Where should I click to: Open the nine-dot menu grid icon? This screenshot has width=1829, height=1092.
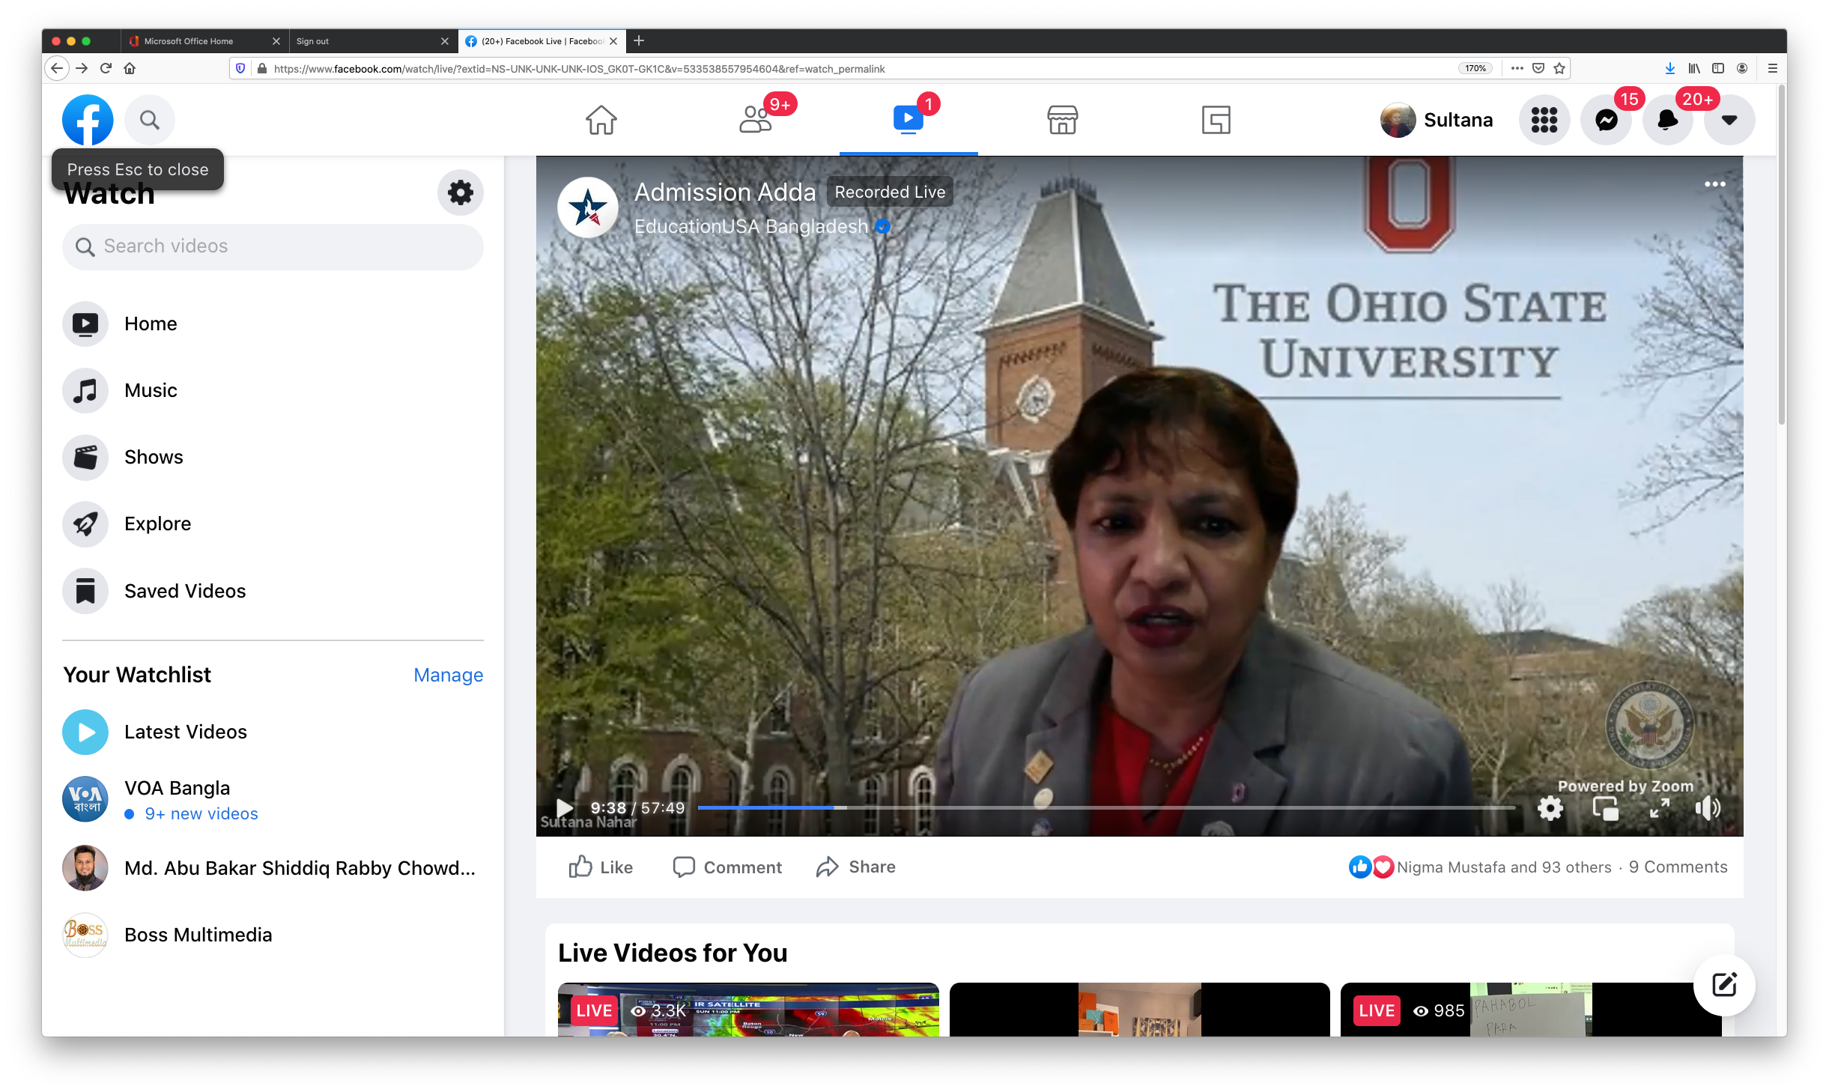coord(1544,120)
